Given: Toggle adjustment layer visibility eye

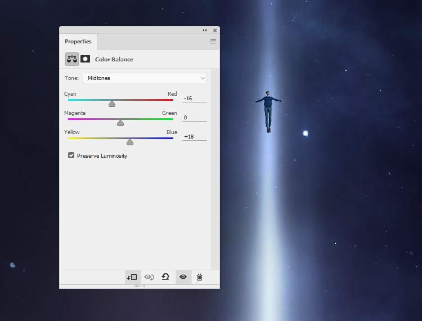Looking at the screenshot, I should [183, 277].
